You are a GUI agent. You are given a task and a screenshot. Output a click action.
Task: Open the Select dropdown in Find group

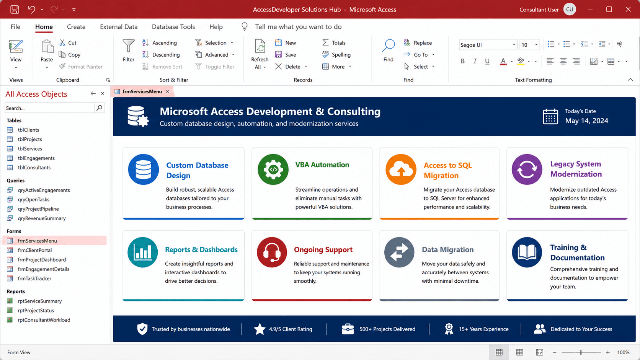pos(433,67)
